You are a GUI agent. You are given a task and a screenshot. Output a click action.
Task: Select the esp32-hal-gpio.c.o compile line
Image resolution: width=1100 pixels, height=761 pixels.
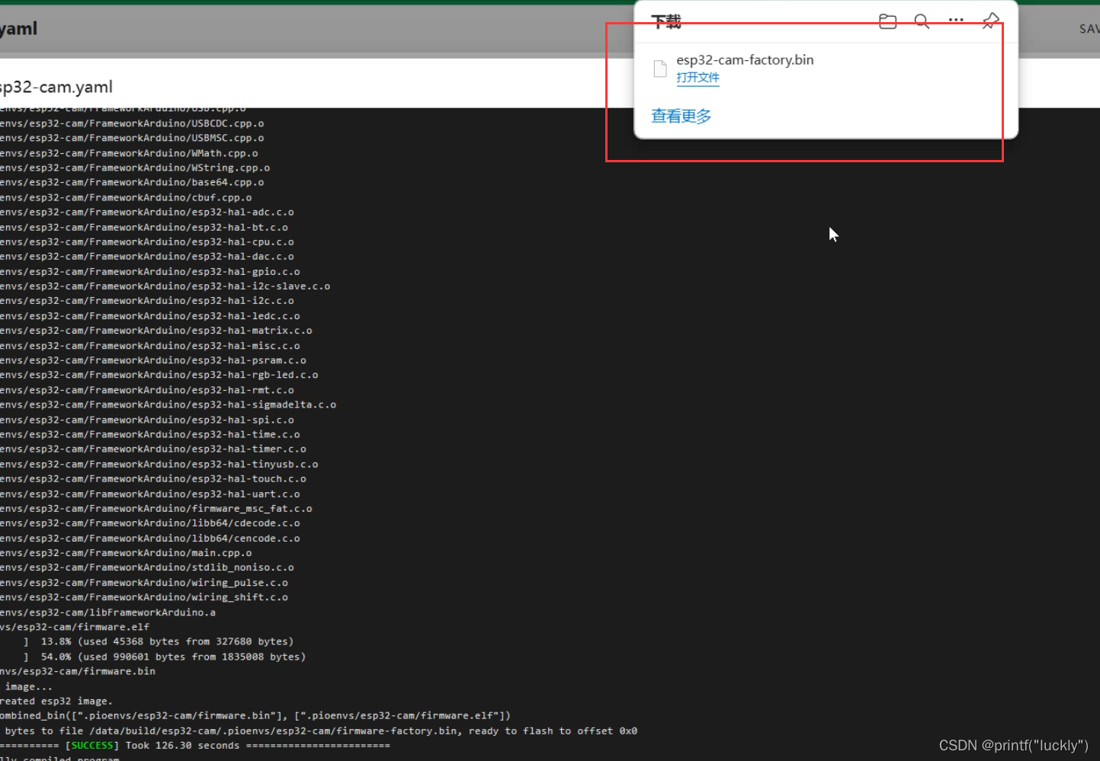click(149, 271)
